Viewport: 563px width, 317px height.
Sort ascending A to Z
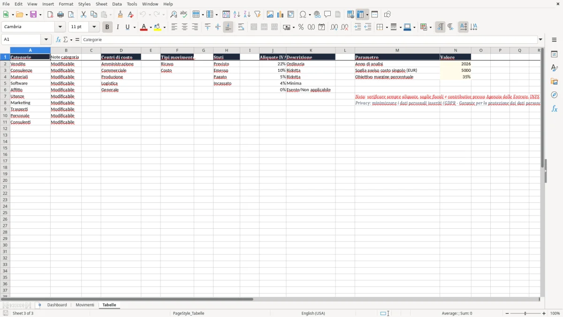[x=236, y=15]
